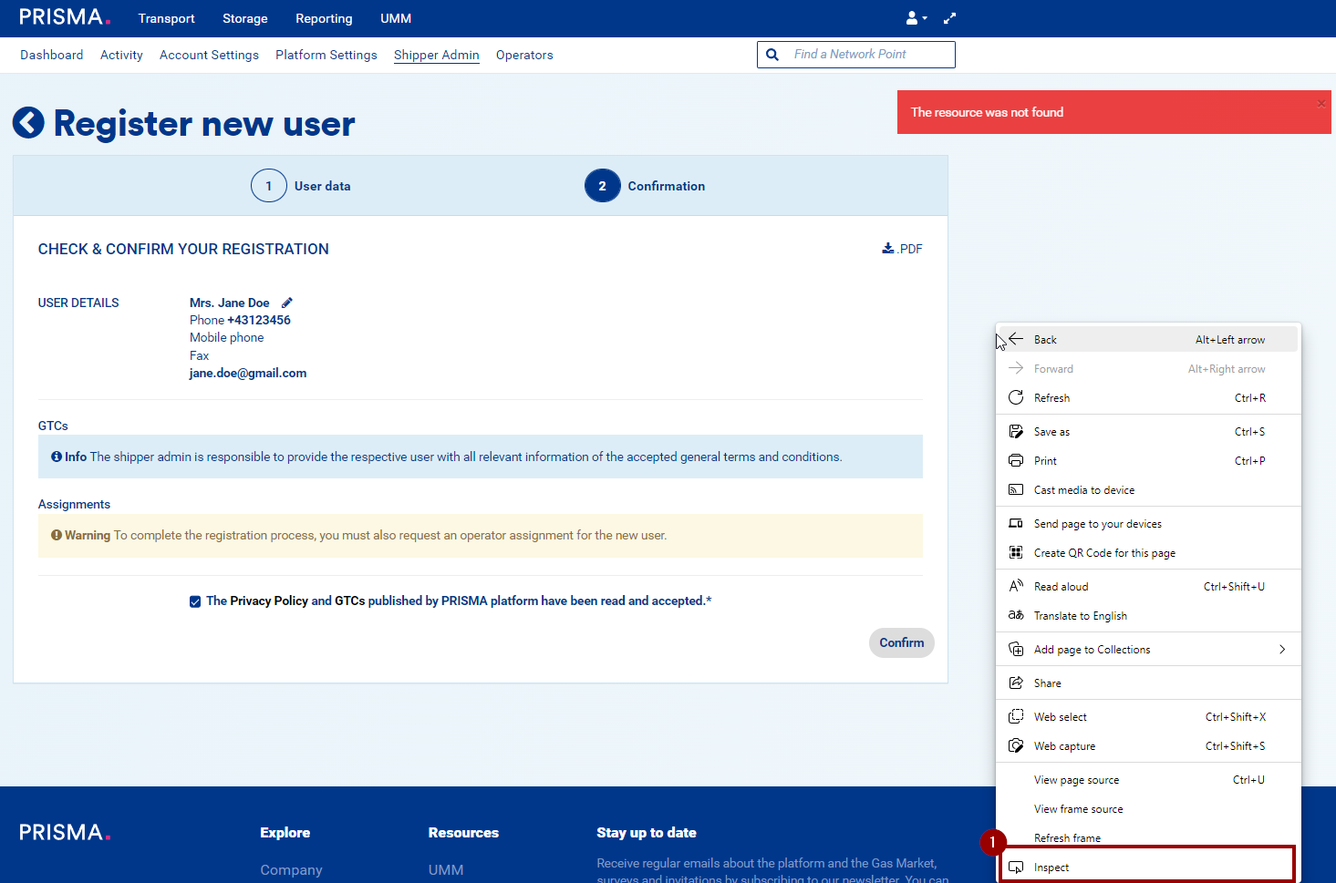This screenshot has width=1336, height=883.
Task: Close the resource not found error
Action: click(x=1320, y=103)
